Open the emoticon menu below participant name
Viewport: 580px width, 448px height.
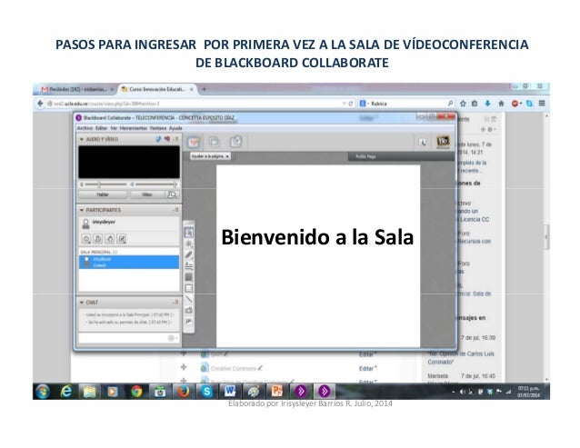86,239
